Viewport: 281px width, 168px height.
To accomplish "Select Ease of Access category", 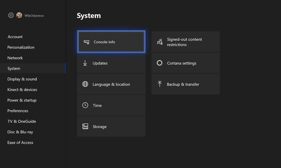I will pos(20,142).
